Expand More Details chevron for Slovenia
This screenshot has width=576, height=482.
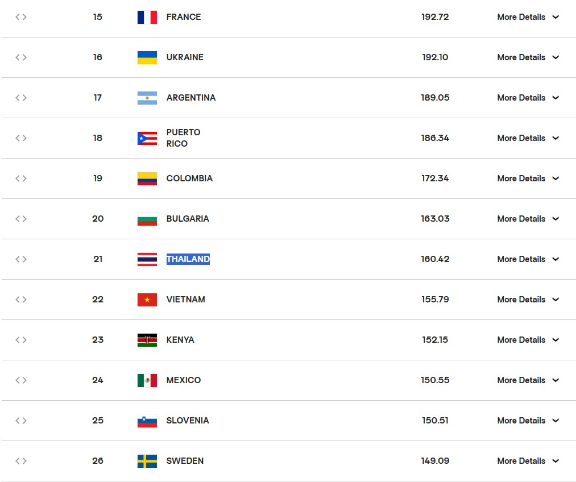coord(556,421)
